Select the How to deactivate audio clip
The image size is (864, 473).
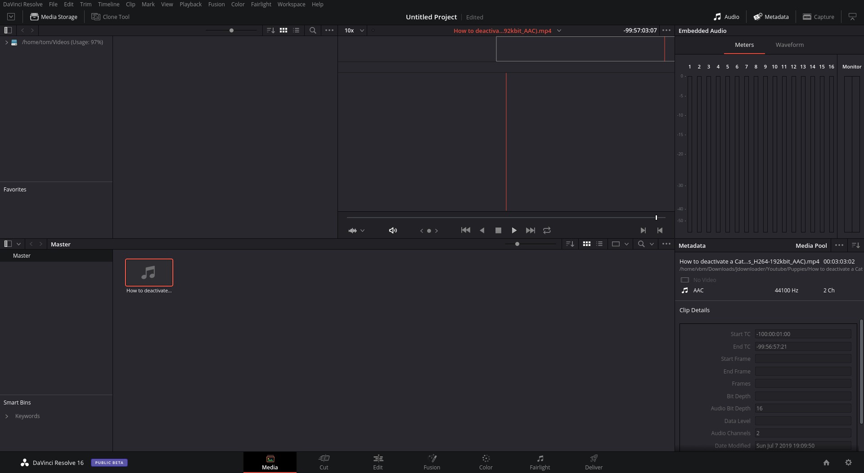pyautogui.click(x=149, y=273)
